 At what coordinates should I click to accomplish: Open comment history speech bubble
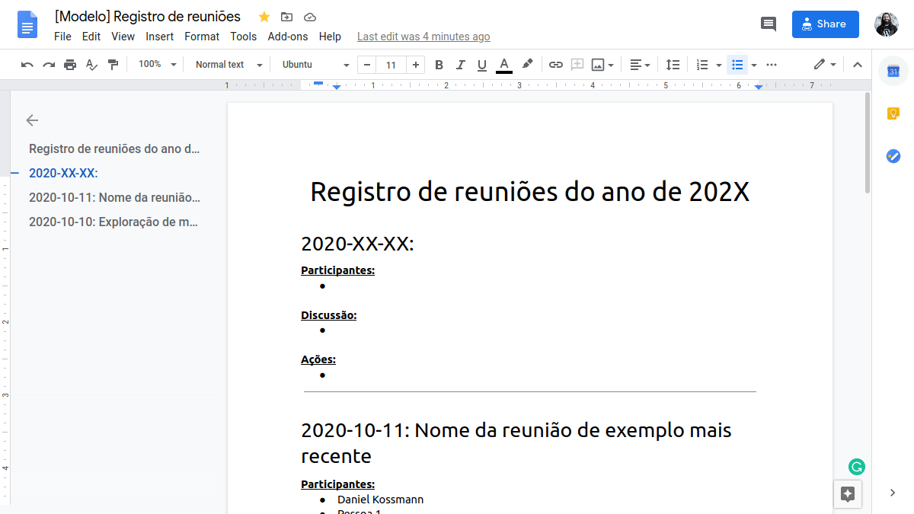point(769,24)
